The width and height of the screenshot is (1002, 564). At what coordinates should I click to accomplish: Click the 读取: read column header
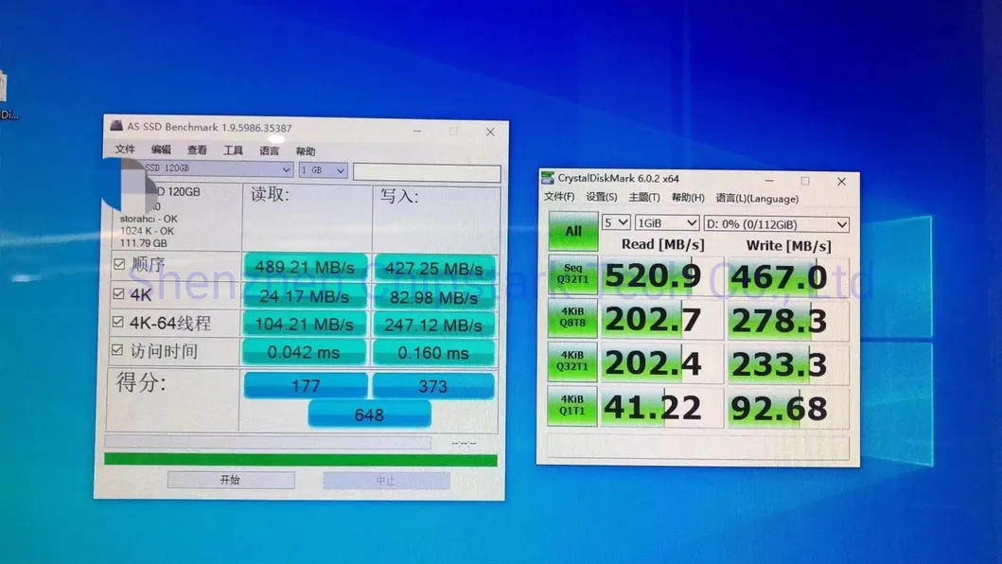271,194
